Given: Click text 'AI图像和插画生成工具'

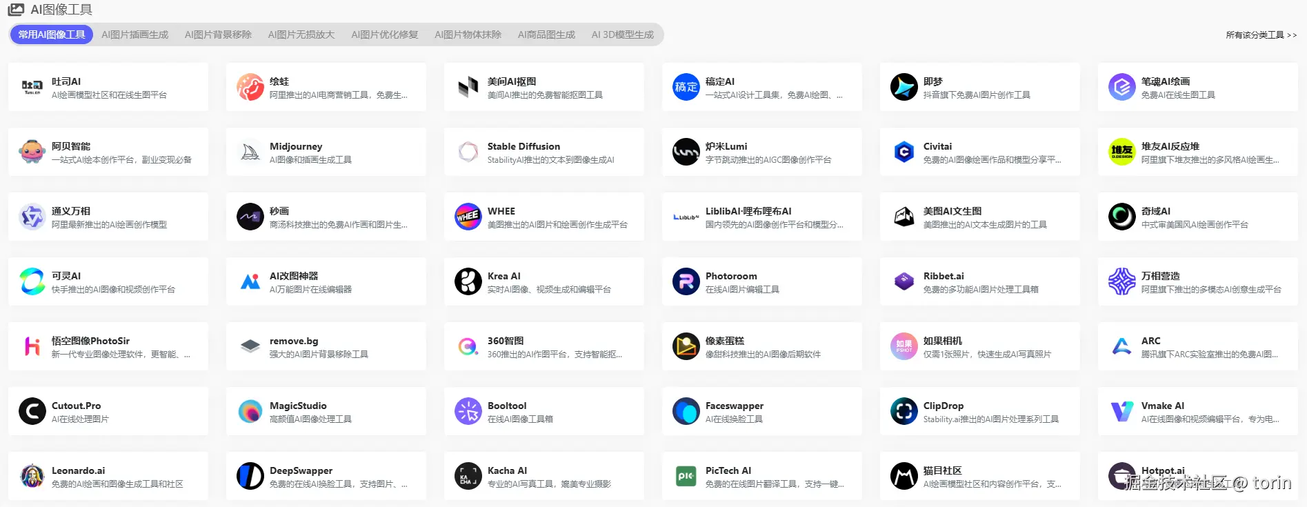Looking at the screenshot, I should tap(310, 160).
